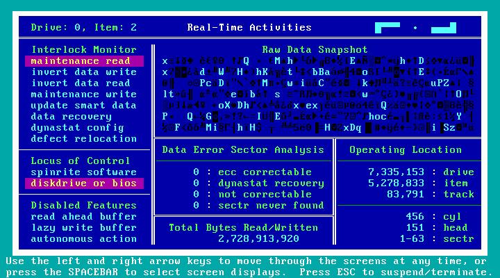This screenshot has height=278, width=500.
Task: Click the 'Drive: 0, Item: 2' label
Action: 83,28
